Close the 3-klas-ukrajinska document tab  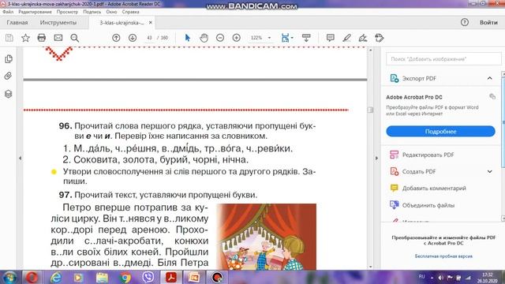coord(151,23)
